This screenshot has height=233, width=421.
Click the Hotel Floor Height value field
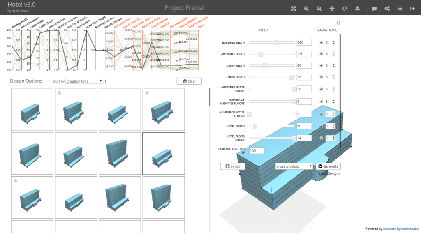click(x=304, y=138)
